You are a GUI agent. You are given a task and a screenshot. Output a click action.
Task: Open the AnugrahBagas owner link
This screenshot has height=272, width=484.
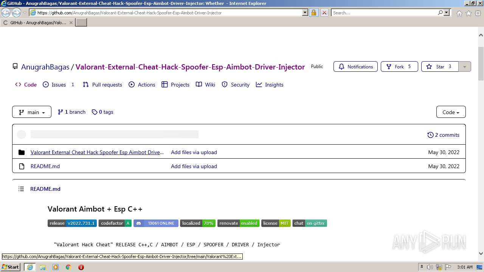[45, 67]
